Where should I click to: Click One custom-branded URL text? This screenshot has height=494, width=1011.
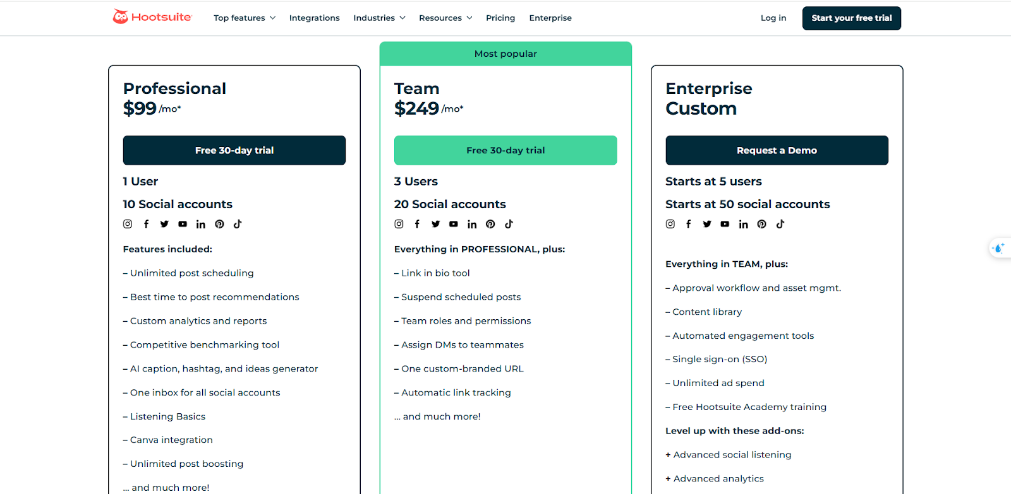(463, 369)
